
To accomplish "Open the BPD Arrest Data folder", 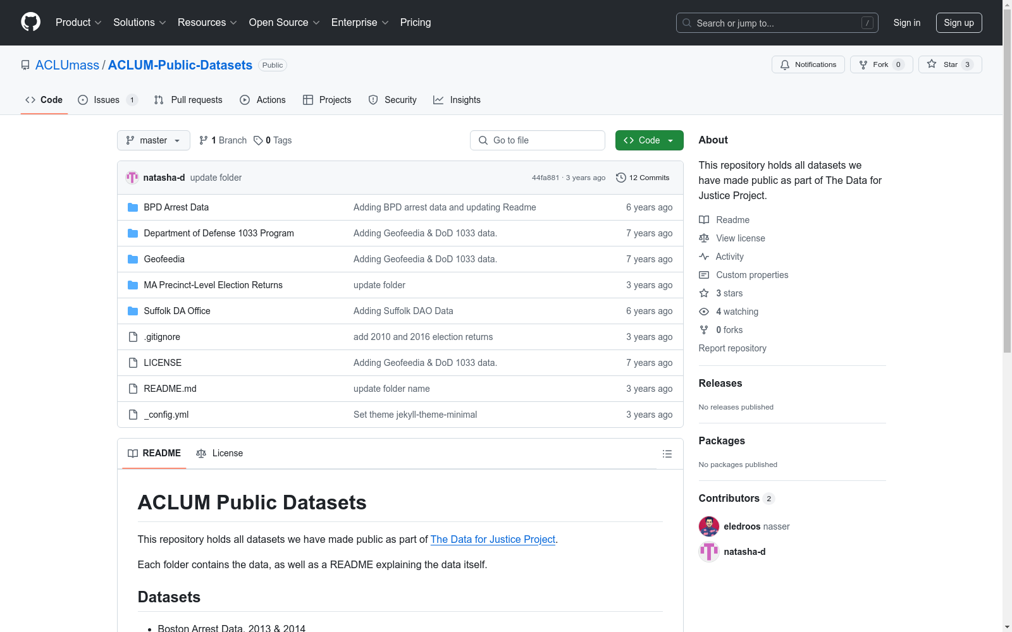I will [176, 207].
